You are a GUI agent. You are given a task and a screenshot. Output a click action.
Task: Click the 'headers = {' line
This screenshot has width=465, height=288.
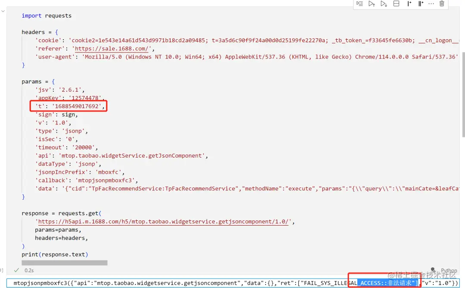pyautogui.click(x=40, y=32)
